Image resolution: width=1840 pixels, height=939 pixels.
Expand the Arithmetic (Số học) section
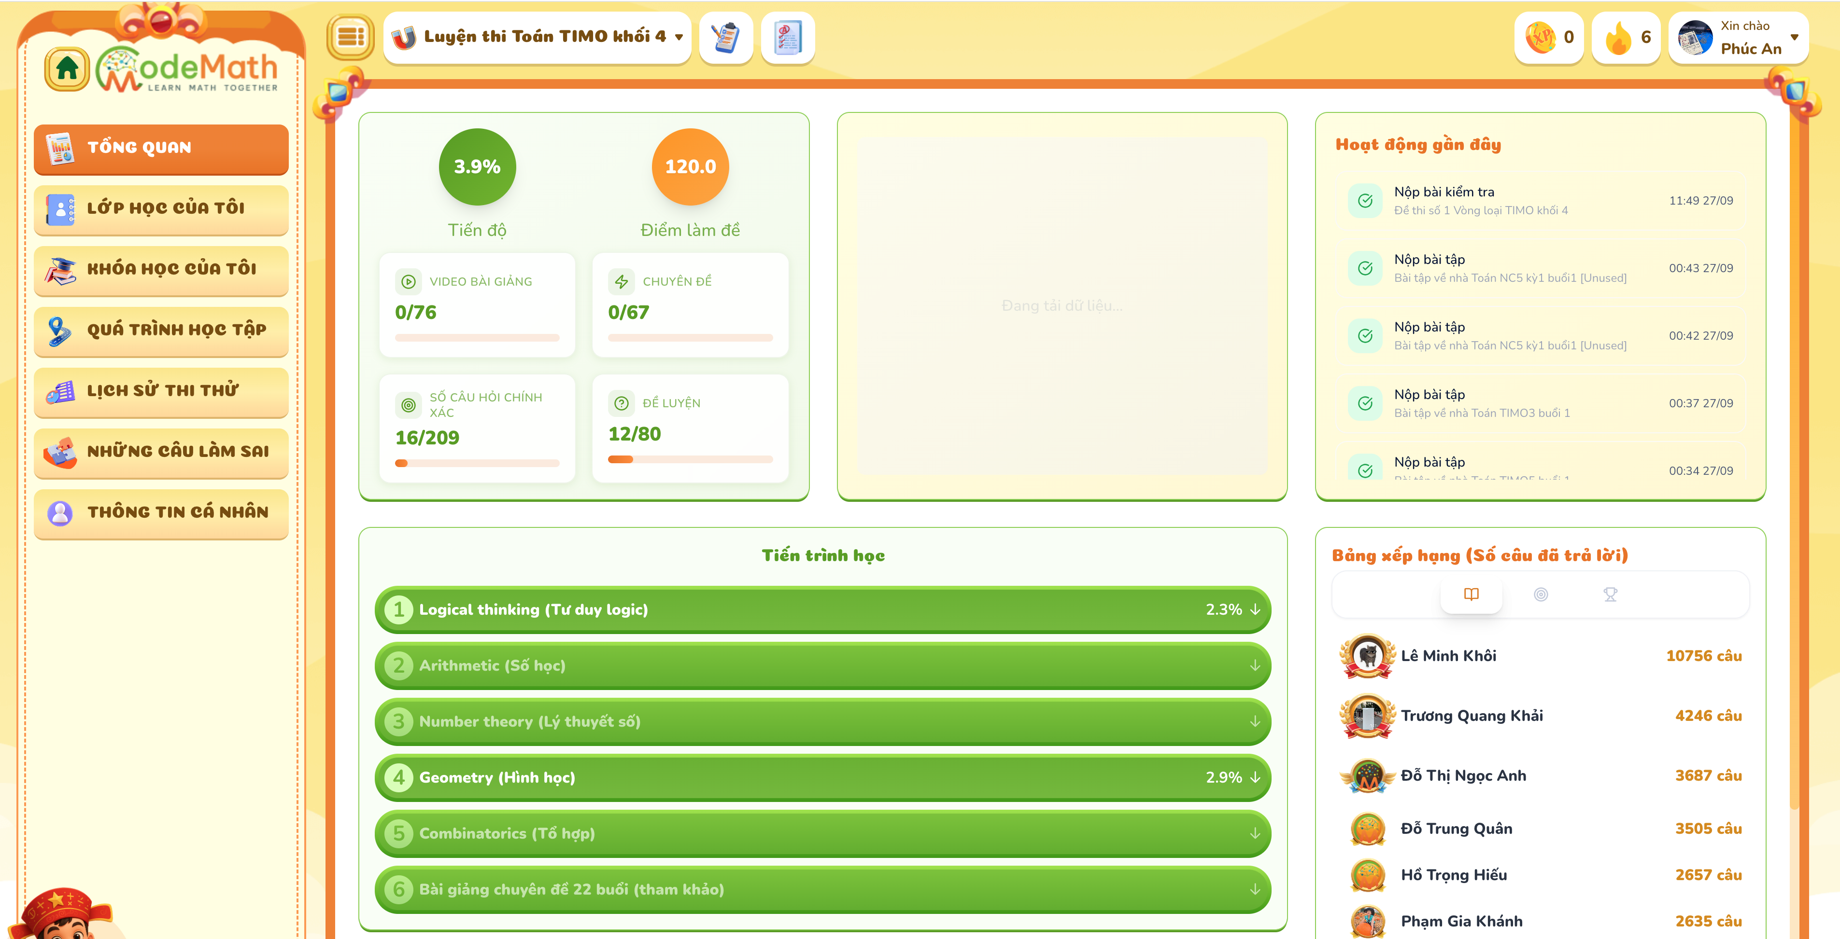(822, 666)
